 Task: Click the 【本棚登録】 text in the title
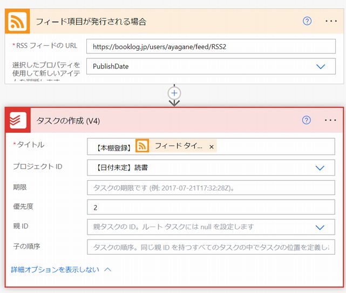(114, 148)
